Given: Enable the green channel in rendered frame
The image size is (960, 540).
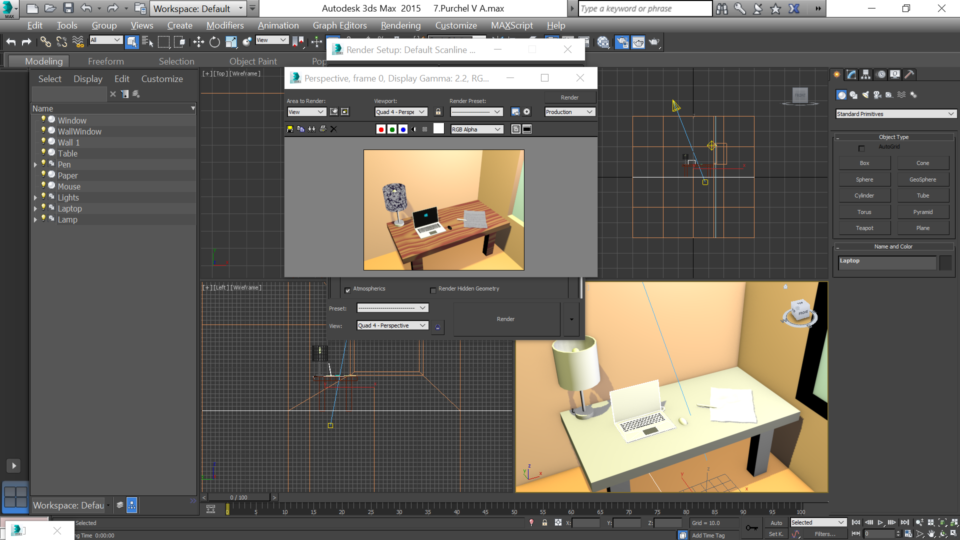Looking at the screenshot, I should pyautogui.click(x=392, y=129).
